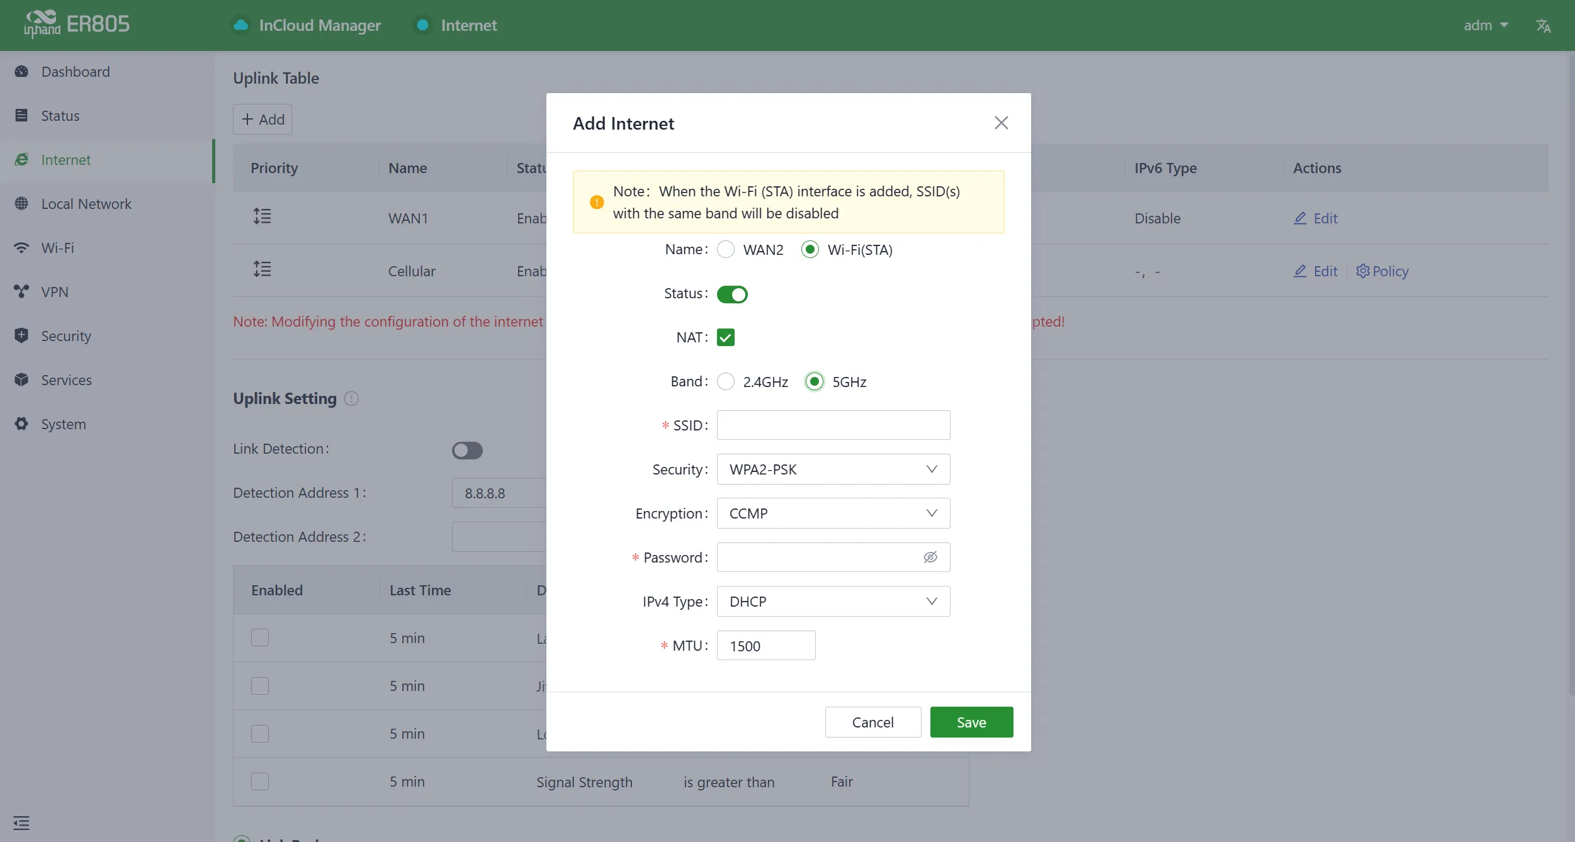The height and width of the screenshot is (842, 1575).
Task: Click the System gear icon
Action: 21,424
